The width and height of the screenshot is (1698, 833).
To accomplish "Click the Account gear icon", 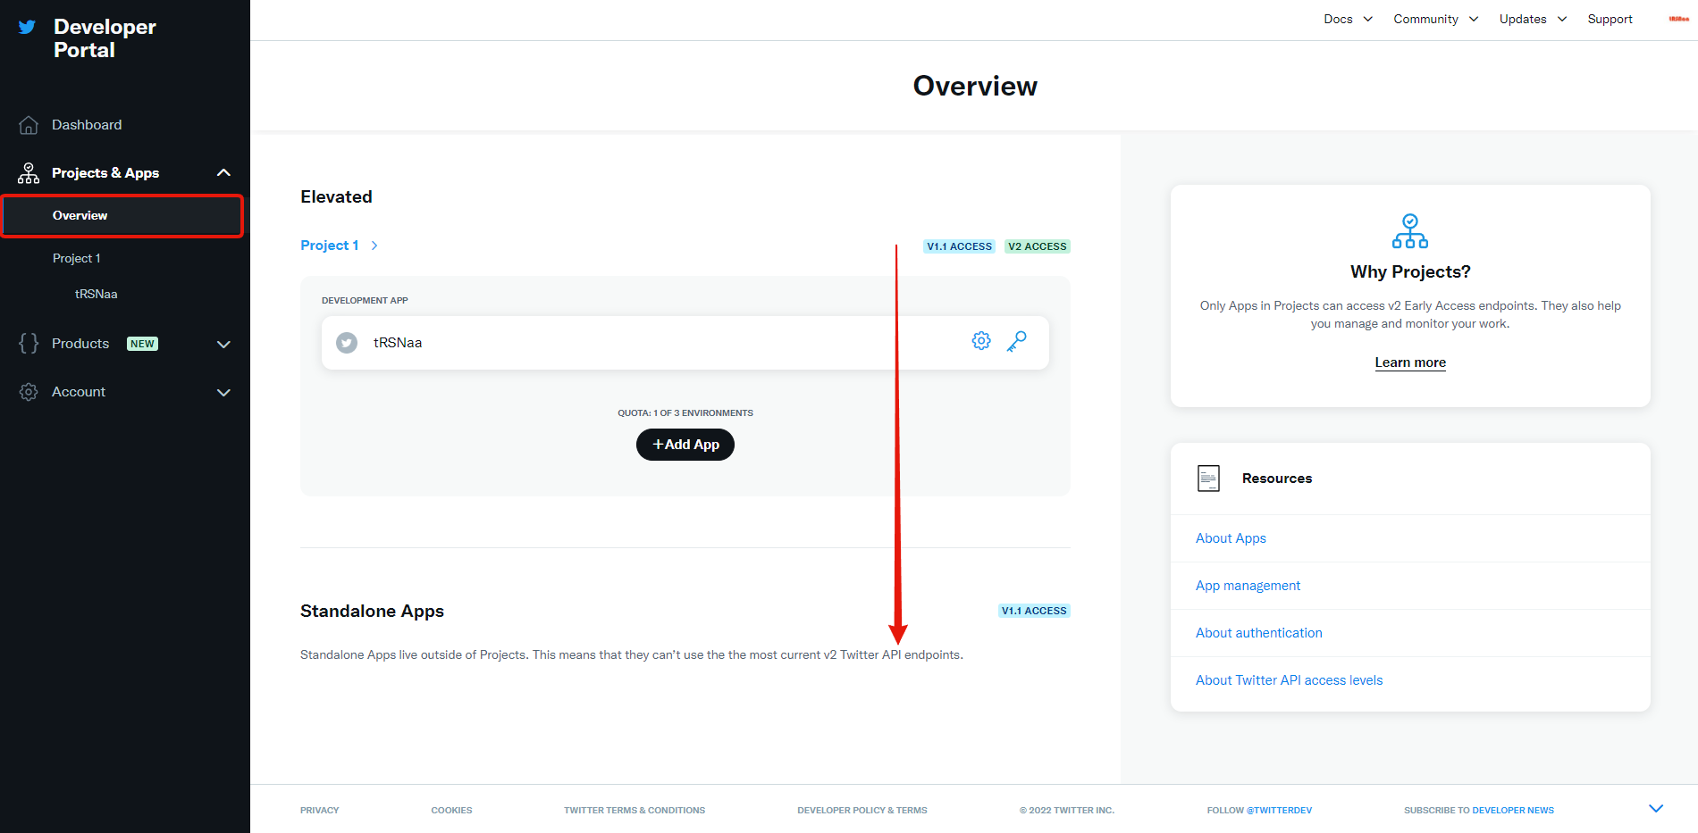I will tap(28, 392).
